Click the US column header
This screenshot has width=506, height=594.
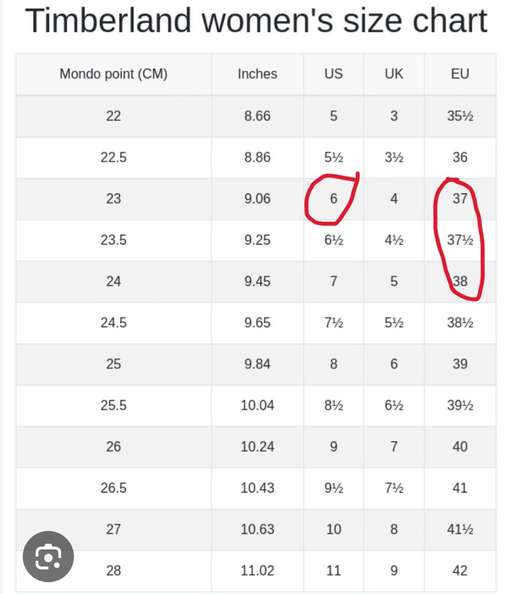pyautogui.click(x=333, y=74)
